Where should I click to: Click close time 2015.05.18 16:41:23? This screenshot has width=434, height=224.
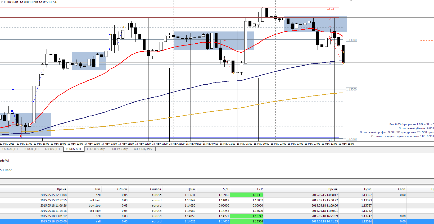pos(325,221)
